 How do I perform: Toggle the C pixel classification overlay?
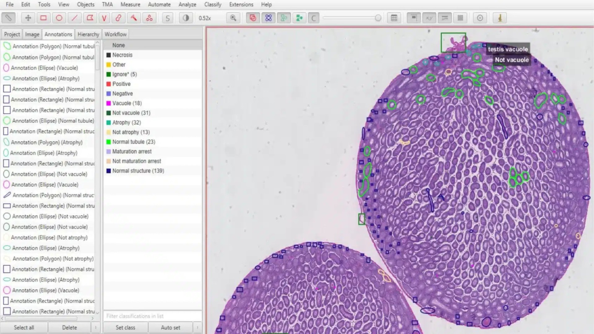coord(313,18)
